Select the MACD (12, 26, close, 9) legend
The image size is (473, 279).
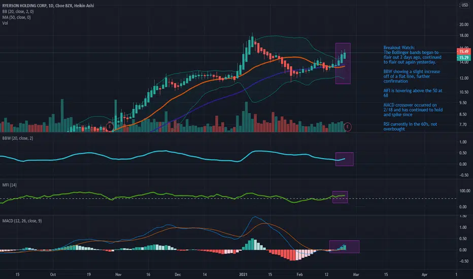22,221
